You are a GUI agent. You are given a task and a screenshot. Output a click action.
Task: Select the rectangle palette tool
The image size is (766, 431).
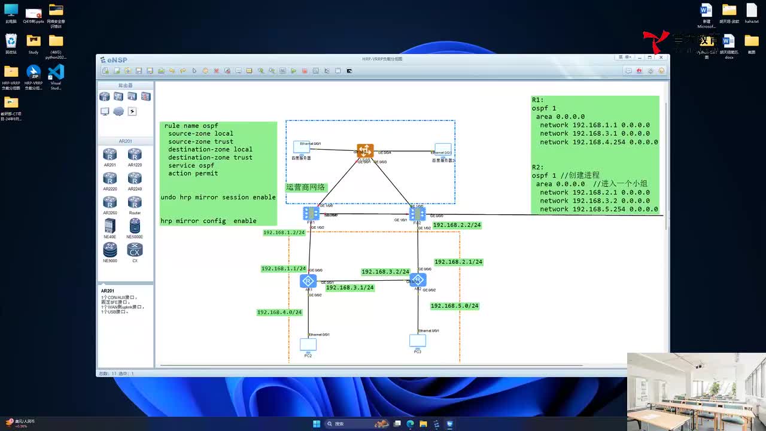tap(249, 71)
